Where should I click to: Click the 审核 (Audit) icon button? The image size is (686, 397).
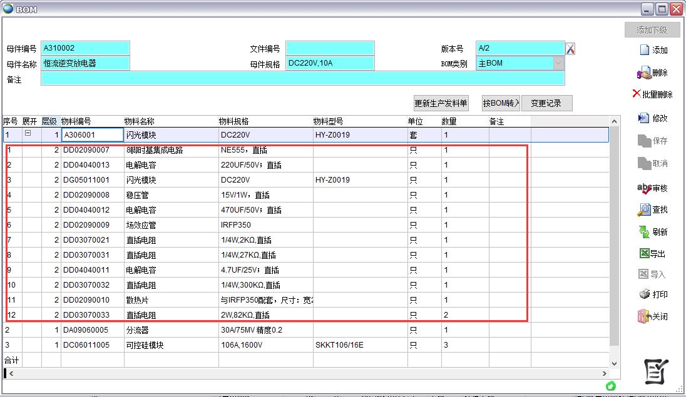[653, 188]
